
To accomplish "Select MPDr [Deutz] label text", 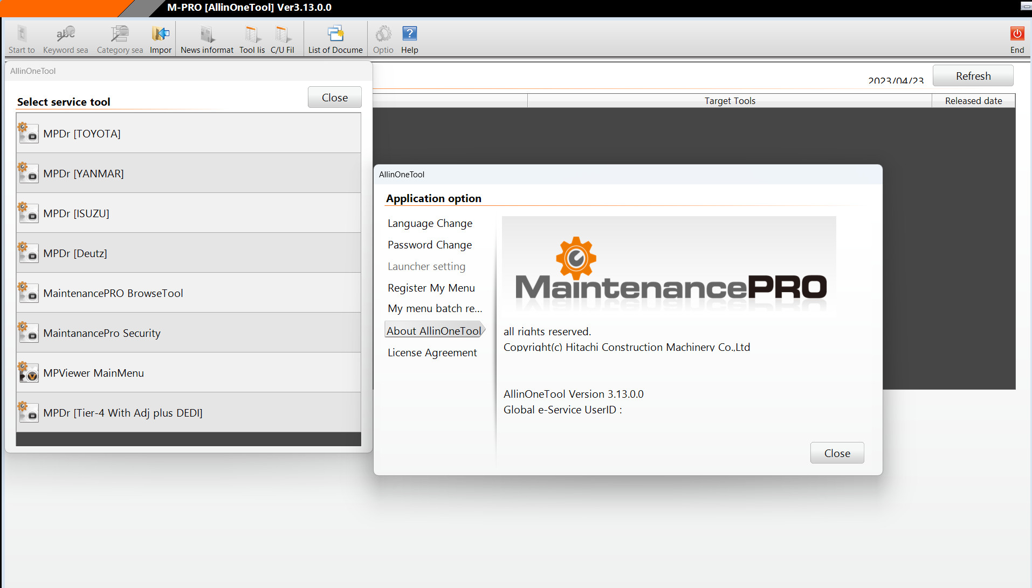I will coord(75,253).
